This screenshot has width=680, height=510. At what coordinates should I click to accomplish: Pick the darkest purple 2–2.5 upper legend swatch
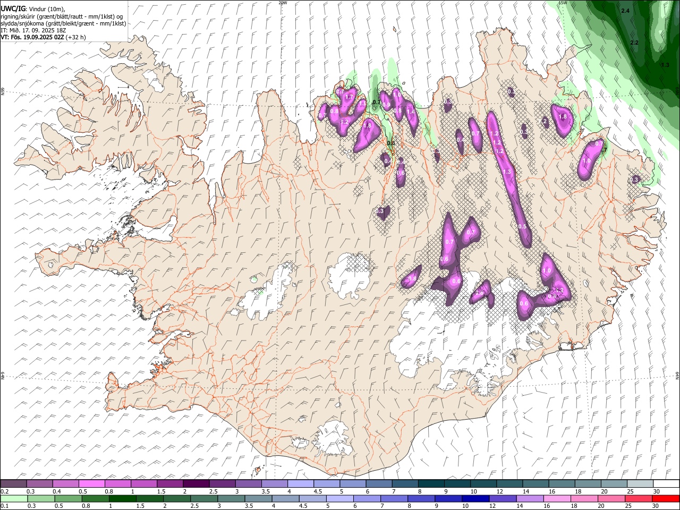196,483
